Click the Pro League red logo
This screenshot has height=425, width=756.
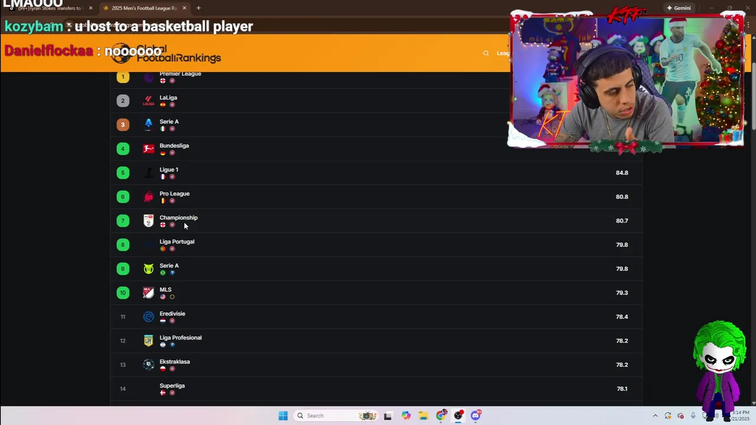pos(148,197)
